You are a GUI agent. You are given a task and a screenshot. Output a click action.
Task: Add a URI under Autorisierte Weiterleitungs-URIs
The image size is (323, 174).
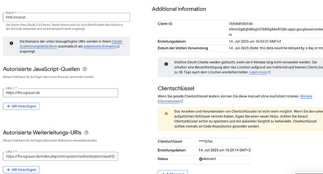tap(21, 170)
